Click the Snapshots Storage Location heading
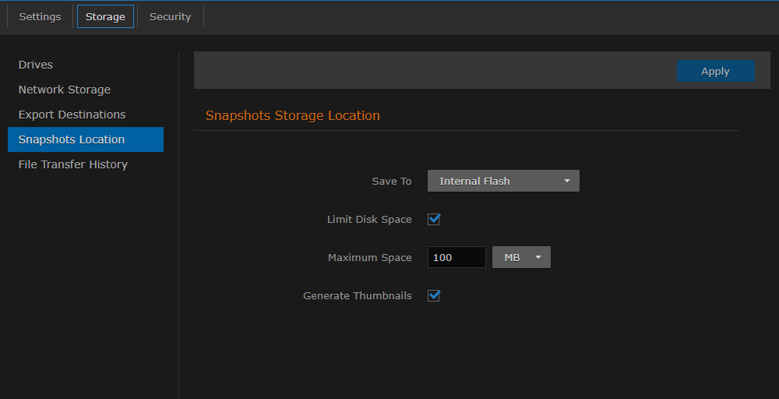Viewport: 779px width, 399px height. point(292,115)
